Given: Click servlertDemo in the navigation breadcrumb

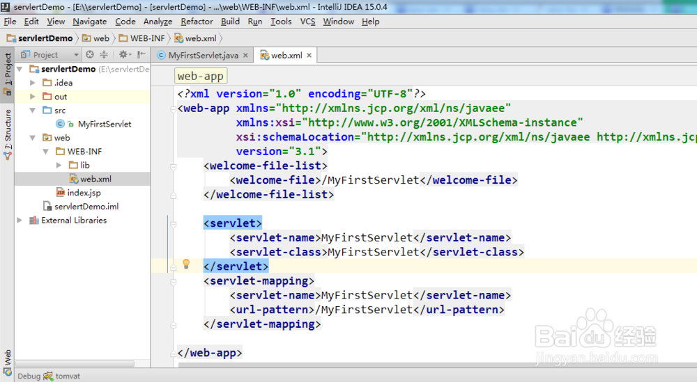Looking at the screenshot, I should pyautogui.click(x=40, y=38).
